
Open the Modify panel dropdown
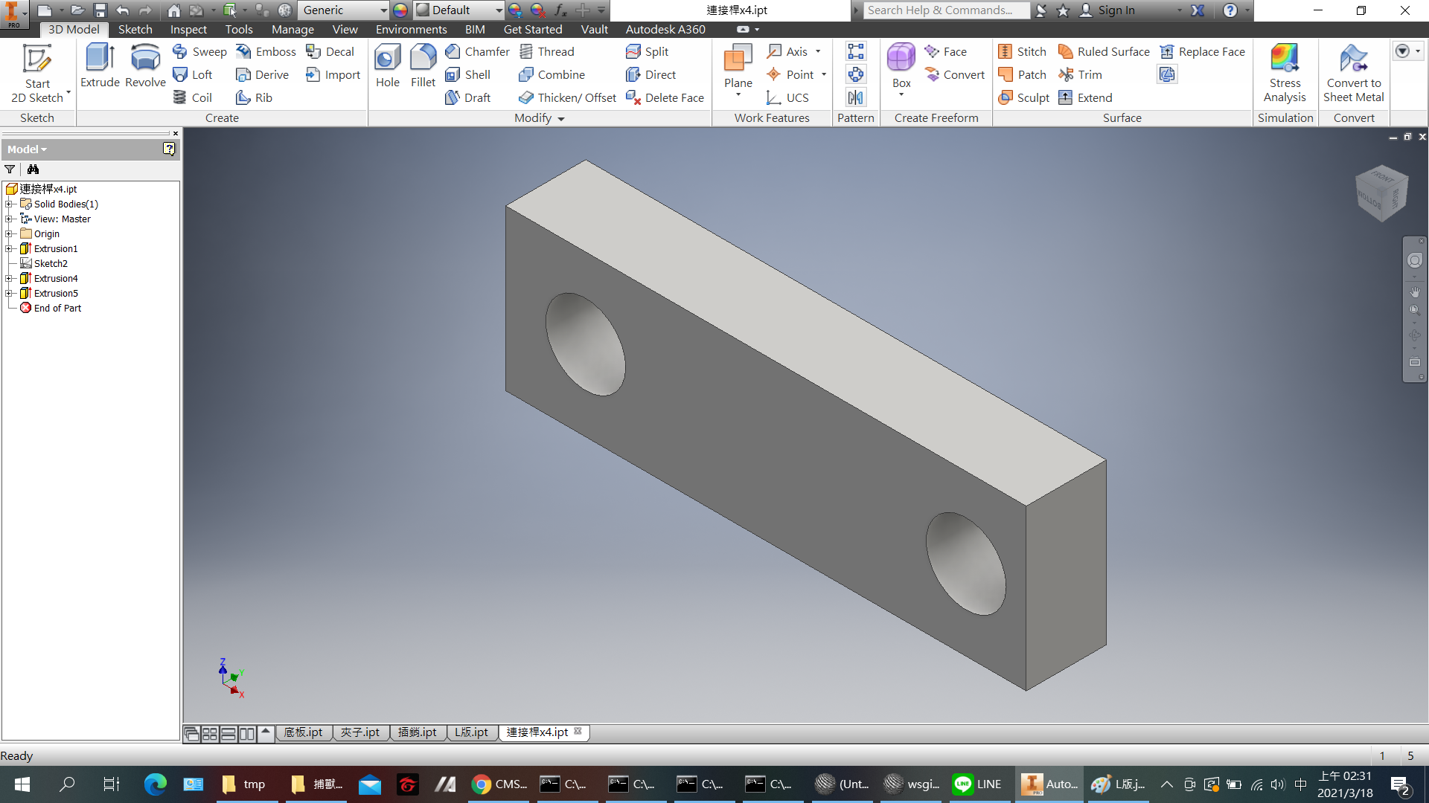coord(540,118)
